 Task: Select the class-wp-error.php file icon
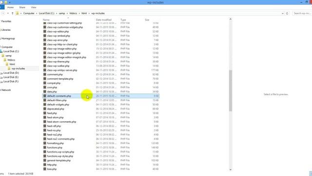point(45,40)
